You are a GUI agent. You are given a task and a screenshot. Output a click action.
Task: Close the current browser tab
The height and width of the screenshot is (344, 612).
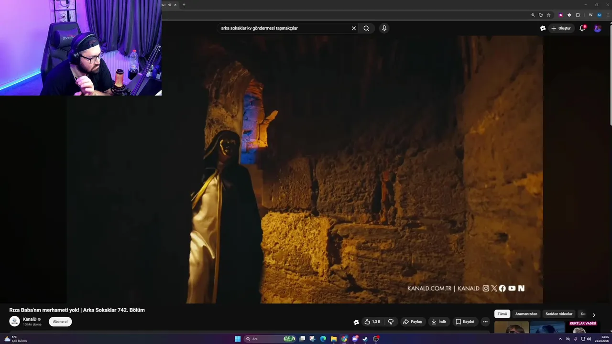175,5
